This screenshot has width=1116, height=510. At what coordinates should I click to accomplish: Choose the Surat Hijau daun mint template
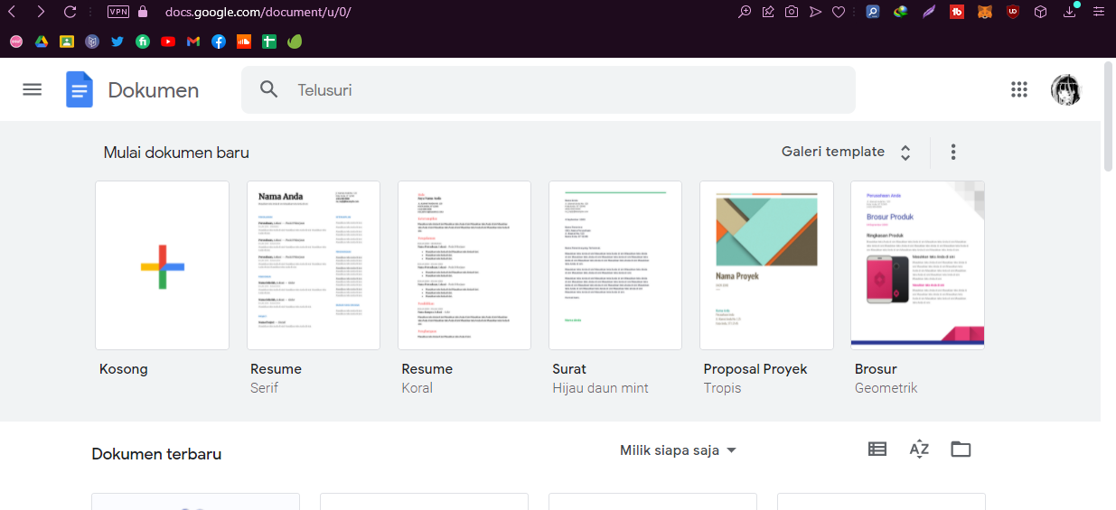tap(615, 265)
